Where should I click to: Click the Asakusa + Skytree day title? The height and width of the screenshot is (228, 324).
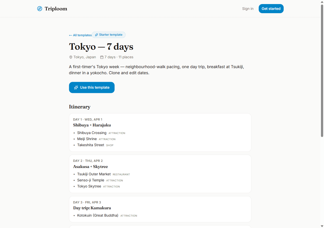pyautogui.click(x=91, y=167)
